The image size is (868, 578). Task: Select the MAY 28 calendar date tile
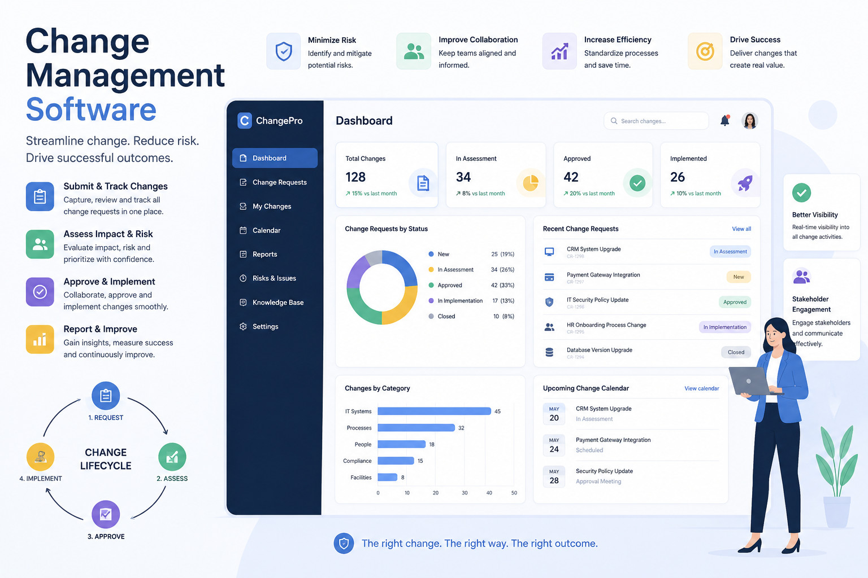click(554, 476)
